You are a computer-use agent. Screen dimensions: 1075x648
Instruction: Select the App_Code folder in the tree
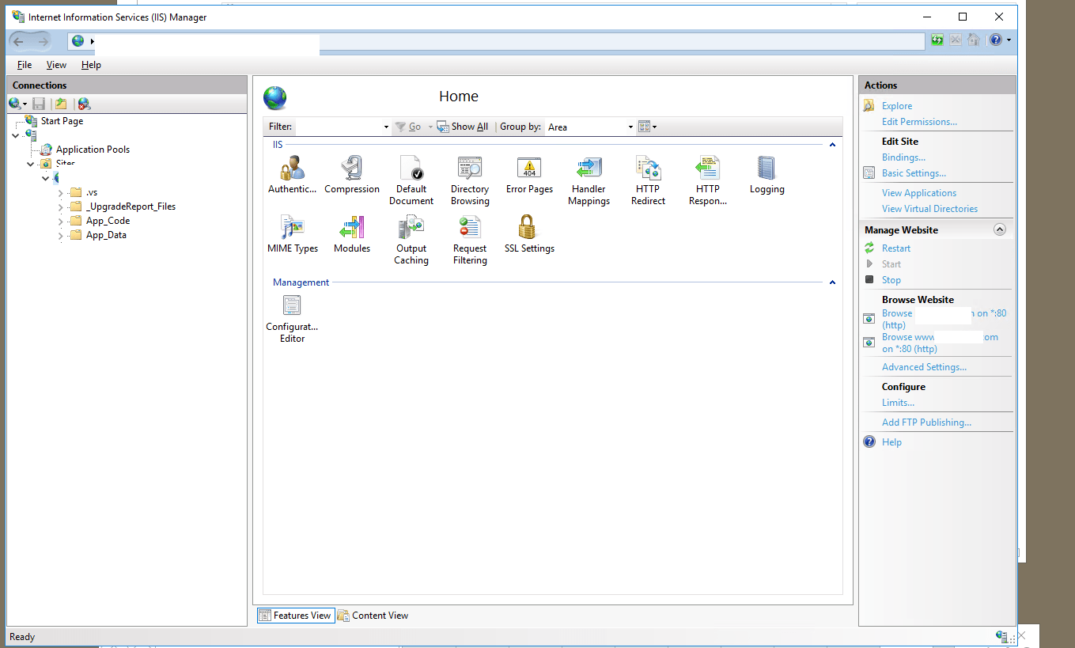[x=108, y=221]
